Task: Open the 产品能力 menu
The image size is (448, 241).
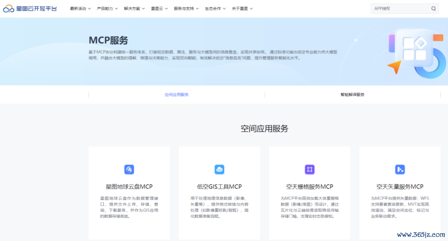Action: [x=105, y=9]
